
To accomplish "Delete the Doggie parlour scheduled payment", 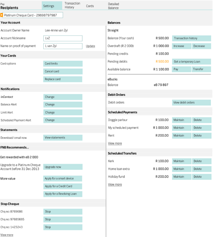I will [x=202, y=120].
